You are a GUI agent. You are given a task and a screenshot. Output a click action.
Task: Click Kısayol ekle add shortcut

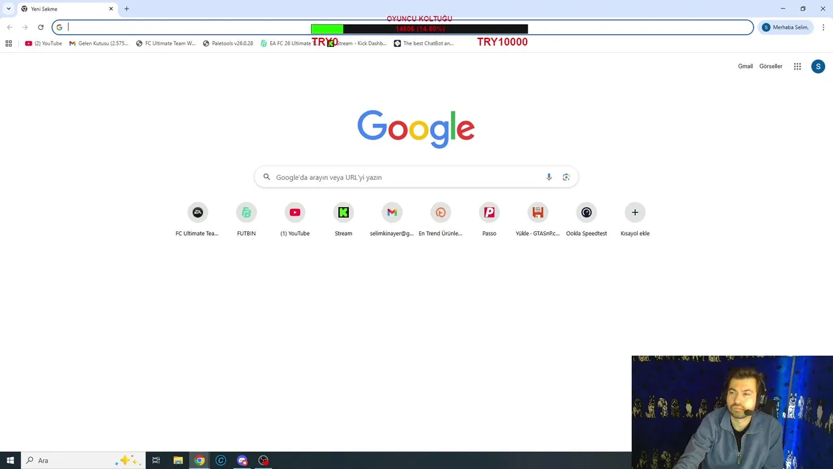click(x=635, y=220)
